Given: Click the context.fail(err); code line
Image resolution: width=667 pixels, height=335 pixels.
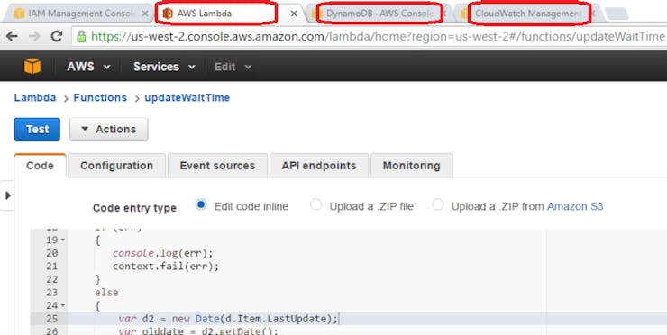Looking at the screenshot, I should (166, 267).
